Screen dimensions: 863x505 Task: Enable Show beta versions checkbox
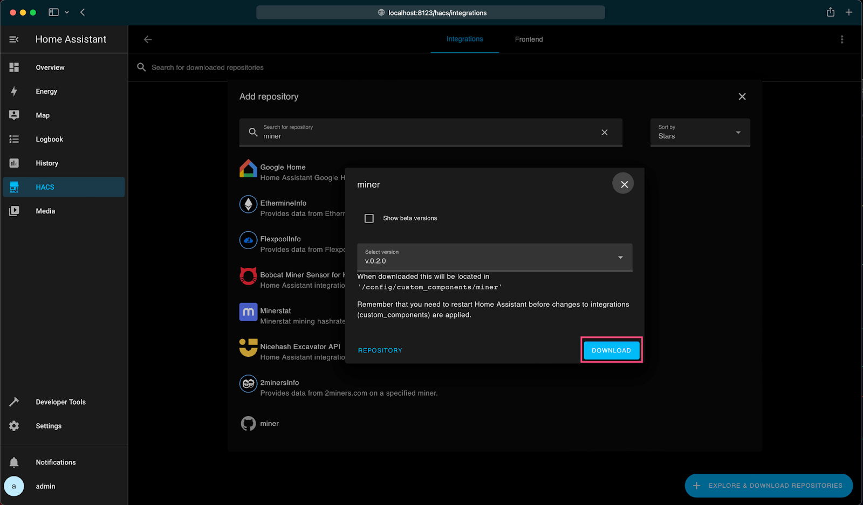(369, 218)
